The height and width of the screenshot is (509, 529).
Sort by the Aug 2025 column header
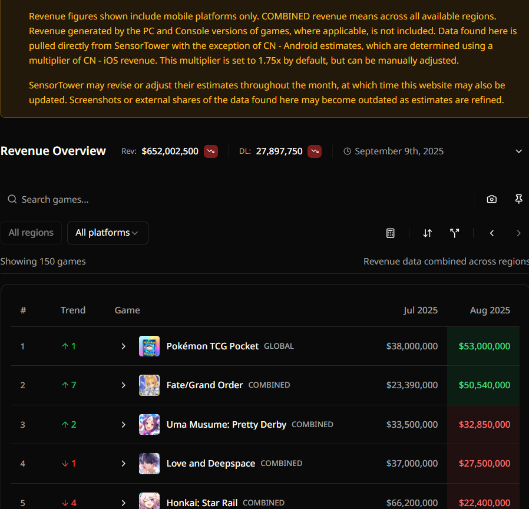[490, 310]
